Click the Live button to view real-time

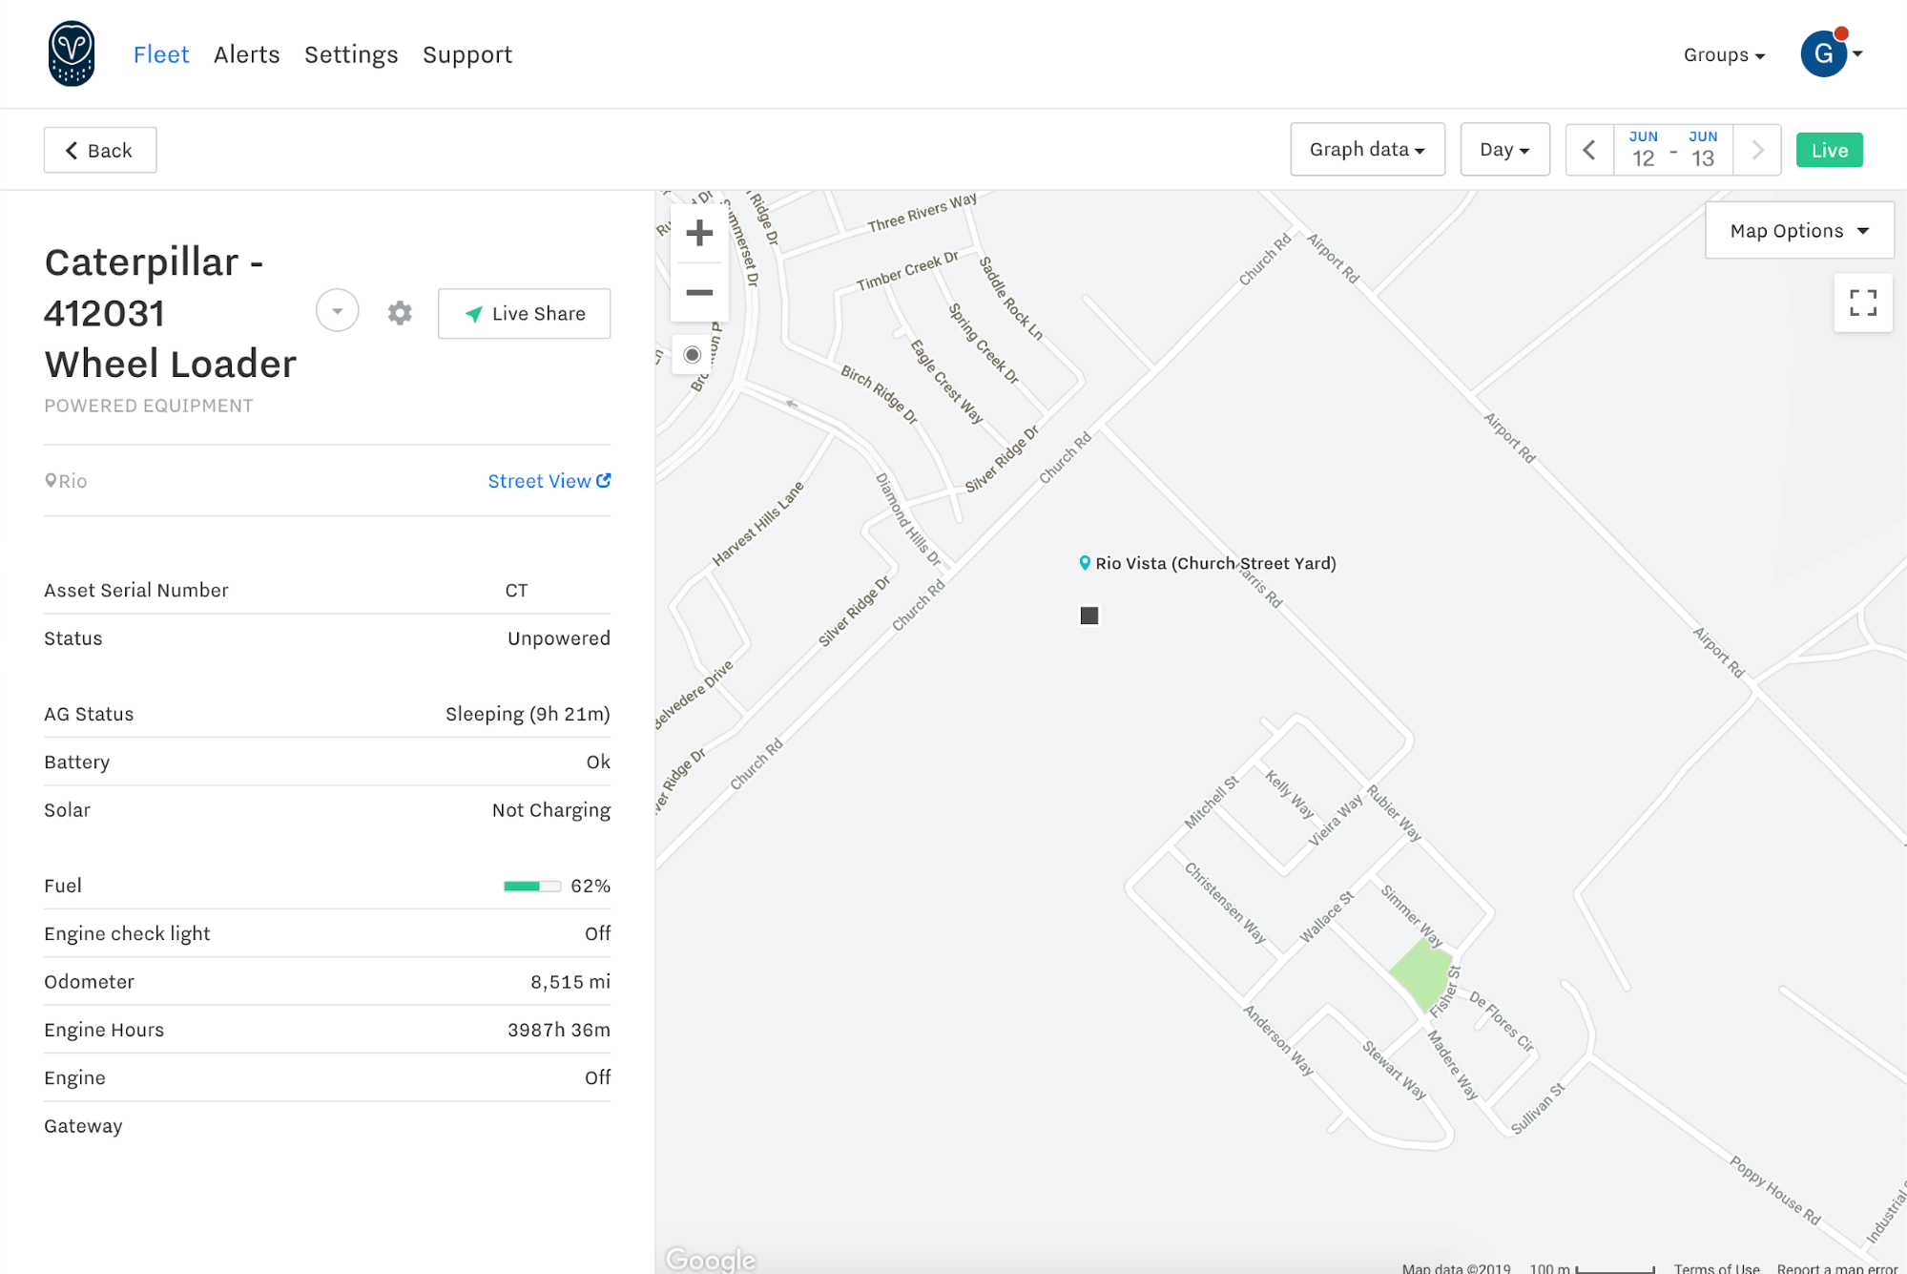coord(1831,148)
